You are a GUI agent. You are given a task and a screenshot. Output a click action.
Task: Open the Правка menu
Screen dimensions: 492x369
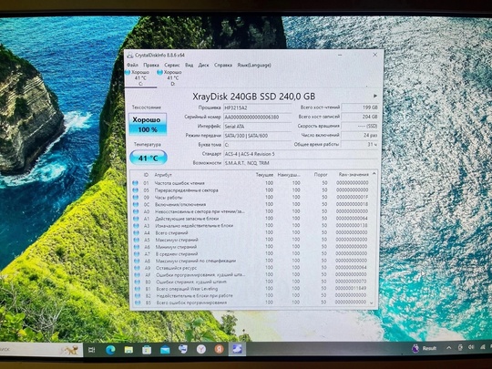[151, 65]
